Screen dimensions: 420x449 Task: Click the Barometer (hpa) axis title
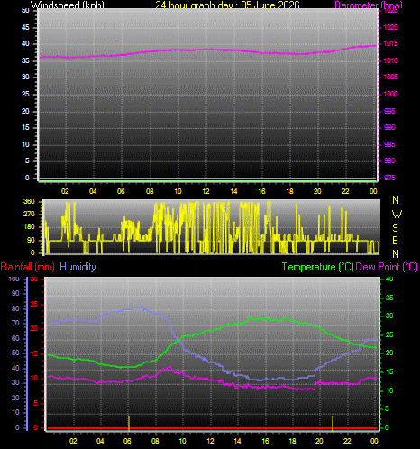pyautogui.click(x=369, y=5)
